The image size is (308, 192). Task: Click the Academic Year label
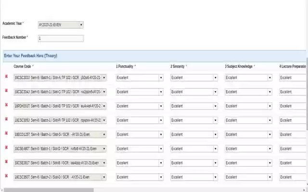pyautogui.click(x=13, y=24)
